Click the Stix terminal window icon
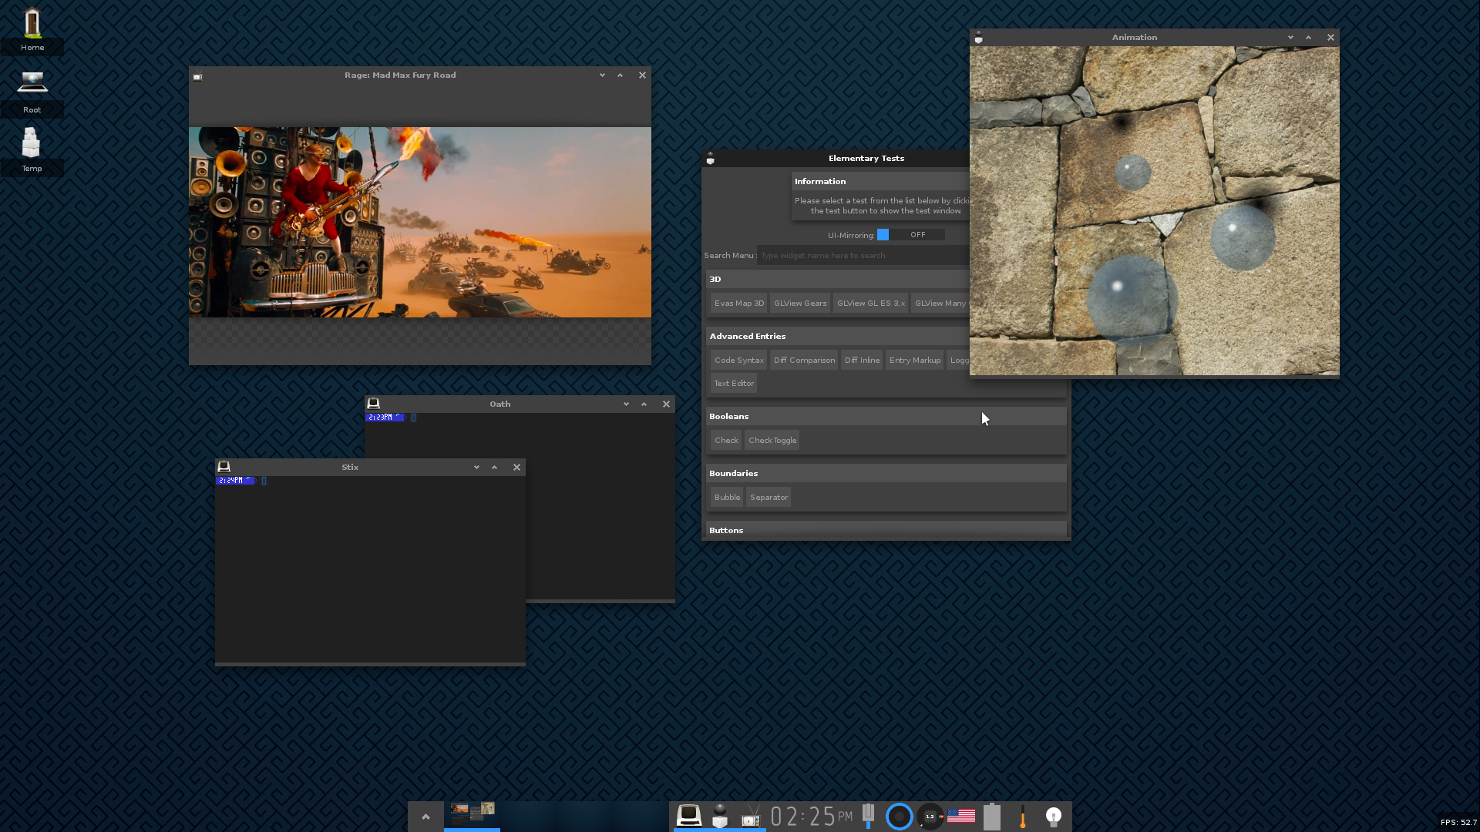 [224, 467]
